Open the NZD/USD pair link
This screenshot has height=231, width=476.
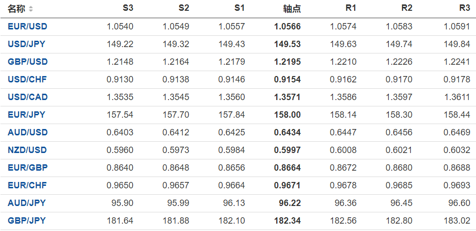coord(27,150)
